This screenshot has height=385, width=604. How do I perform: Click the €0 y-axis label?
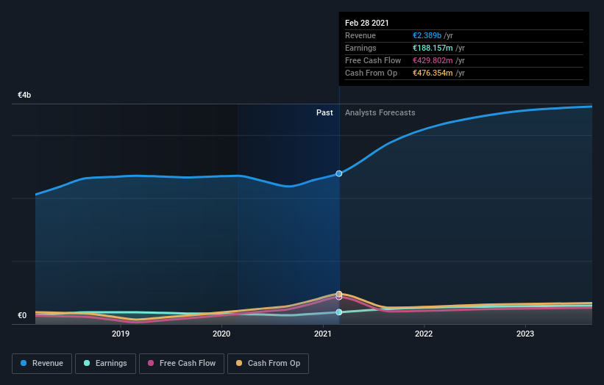[22, 316]
